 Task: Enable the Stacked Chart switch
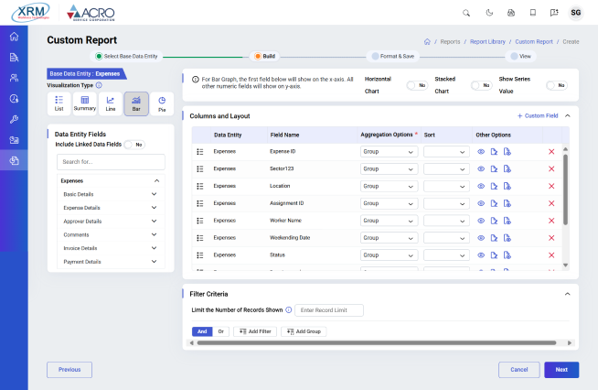coord(481,85)
